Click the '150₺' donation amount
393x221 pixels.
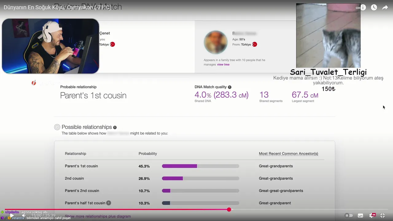tap(328, 89)
